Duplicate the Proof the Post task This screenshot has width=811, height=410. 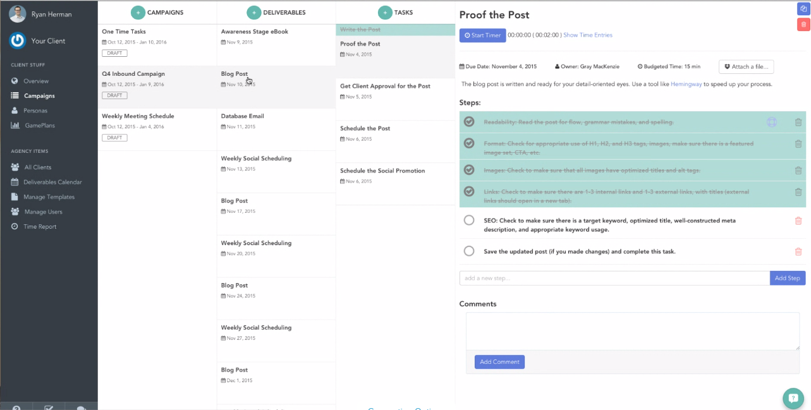803,9
